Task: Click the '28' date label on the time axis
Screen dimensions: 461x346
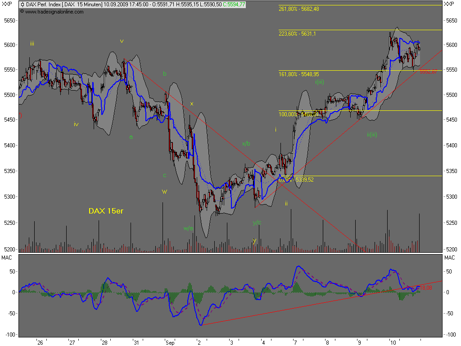Action: coord(104,342)
